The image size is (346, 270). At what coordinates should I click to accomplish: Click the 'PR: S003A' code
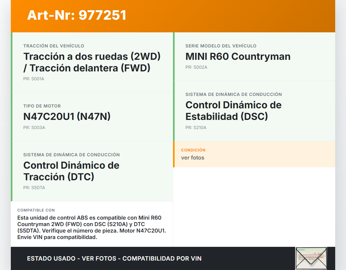(x=34, y=128)
